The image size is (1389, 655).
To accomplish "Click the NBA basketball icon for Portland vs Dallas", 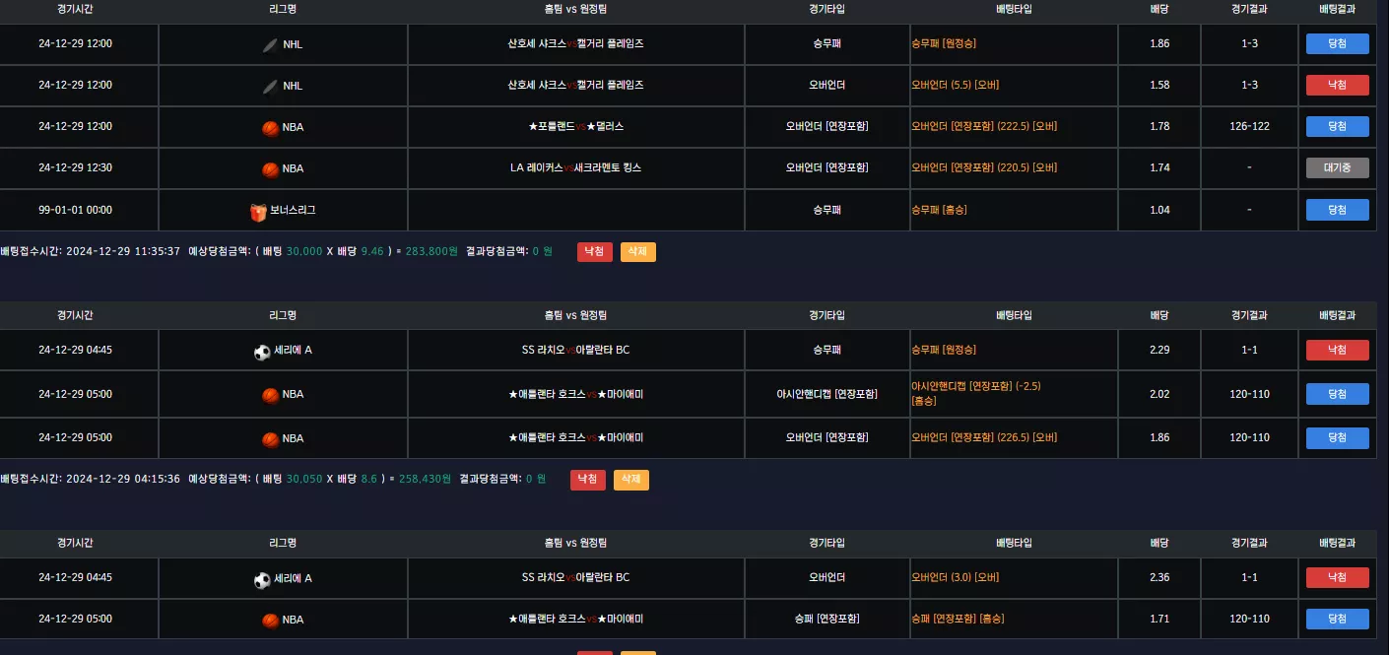I will [270, 128].
